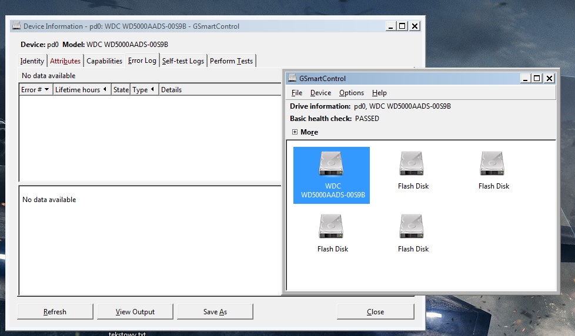Click the 'No data available' text in lower pane

[49, 200]
